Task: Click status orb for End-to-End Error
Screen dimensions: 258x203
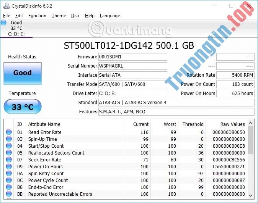Action: 8,187
